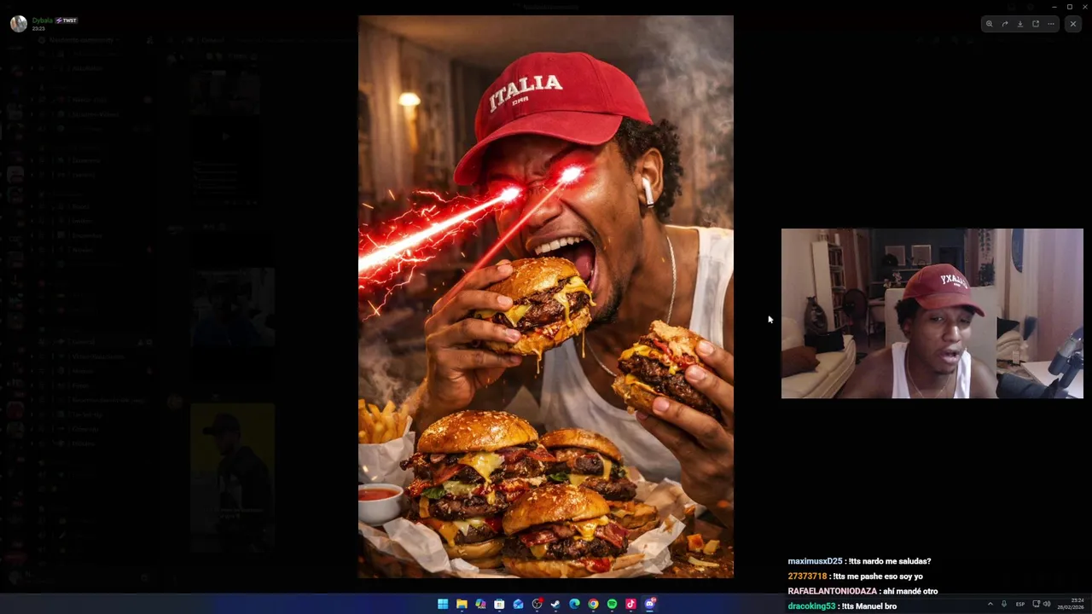This screenshot has height=614, width=1092.
Task: Open Steam from the taskbar
Action: (x=555, y=604)
